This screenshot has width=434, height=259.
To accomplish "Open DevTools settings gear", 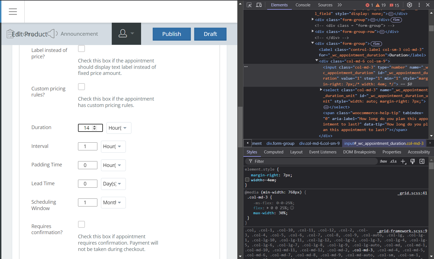I will pyautogui.click(x=409, y=5).
